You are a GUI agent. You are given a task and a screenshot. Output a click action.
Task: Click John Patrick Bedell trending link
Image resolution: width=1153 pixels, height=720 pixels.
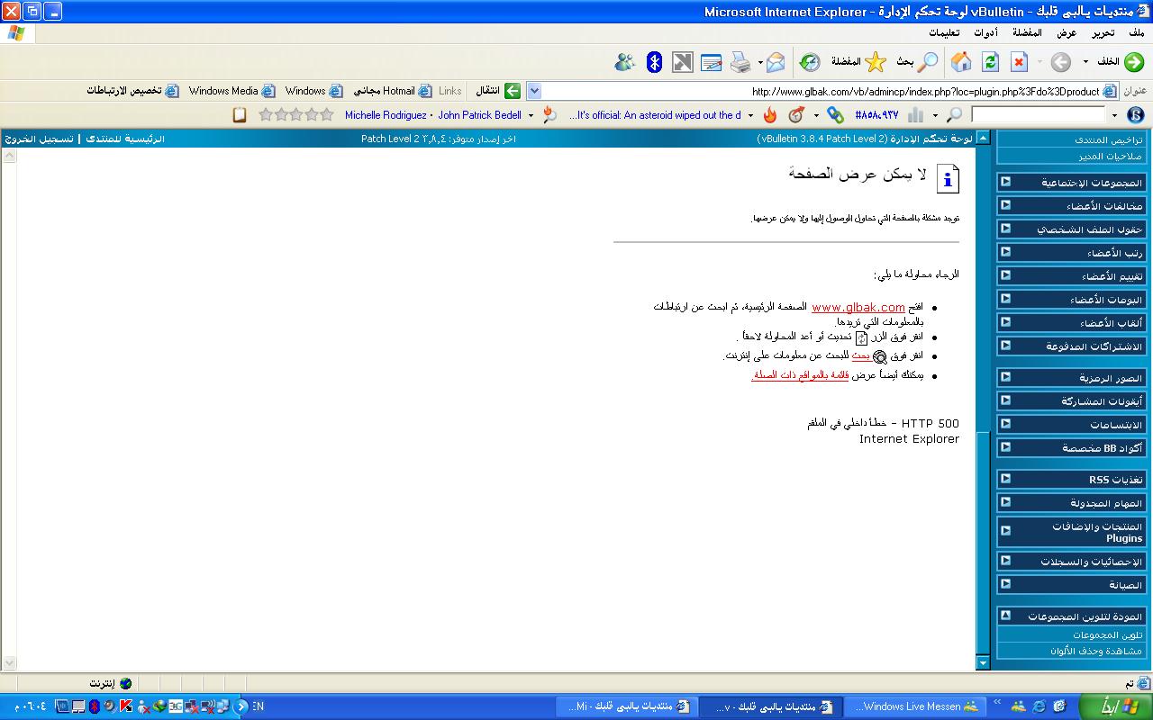tap(479, 115)
